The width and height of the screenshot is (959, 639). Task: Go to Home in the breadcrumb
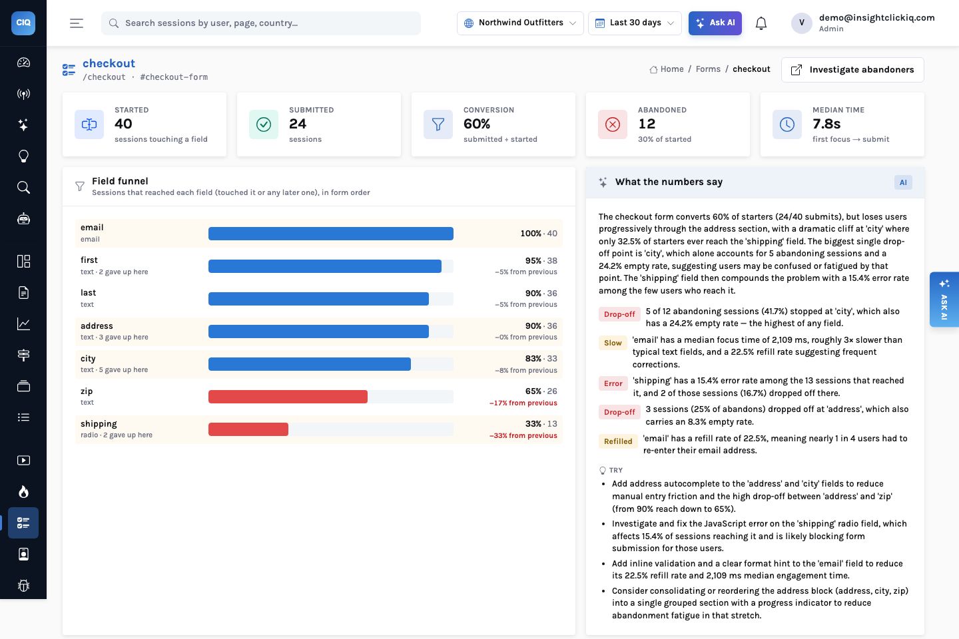[667, 69]
